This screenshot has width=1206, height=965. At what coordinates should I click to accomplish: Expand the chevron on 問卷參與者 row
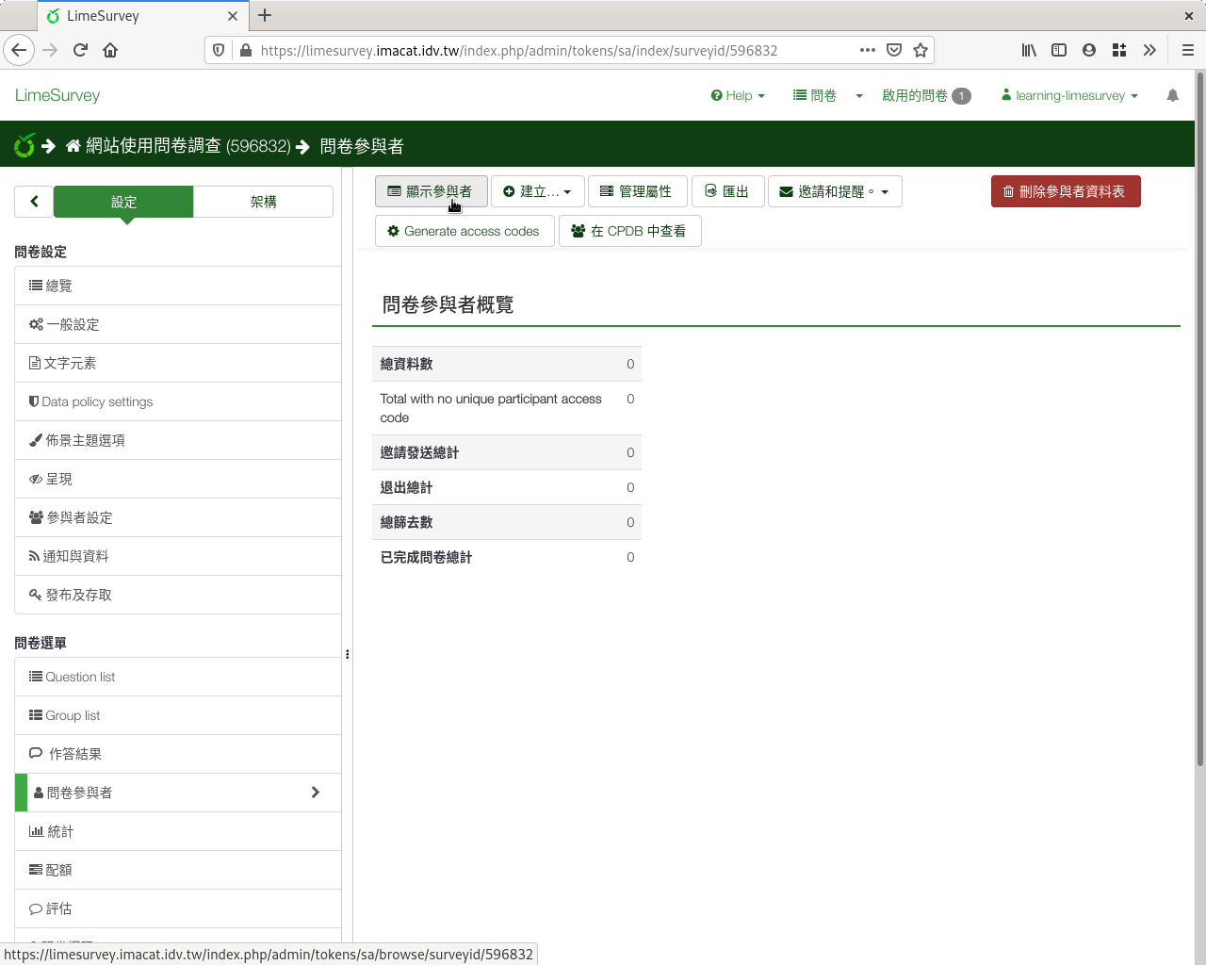316,793
